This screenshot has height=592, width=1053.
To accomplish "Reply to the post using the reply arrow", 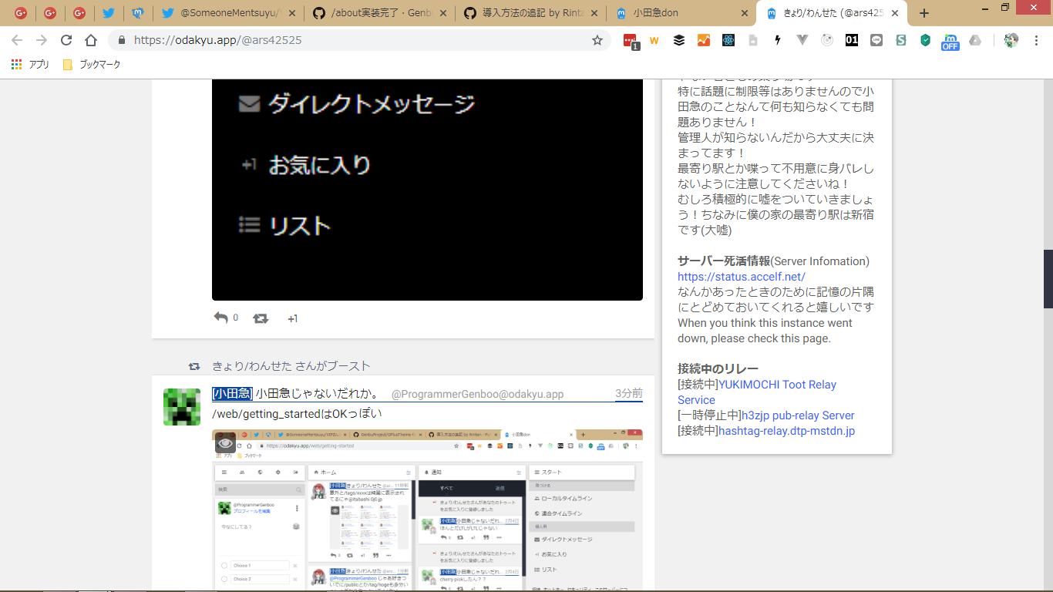I will (x=220, y=318).
